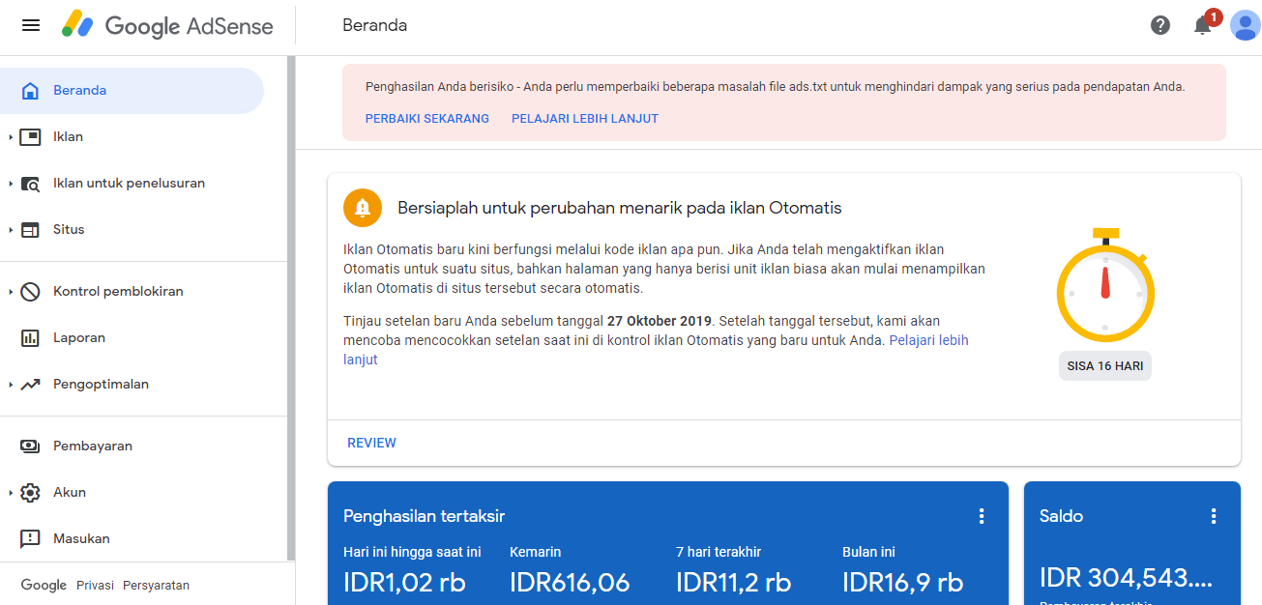Open Saldo card three-dot menu

click(1214, 516)
